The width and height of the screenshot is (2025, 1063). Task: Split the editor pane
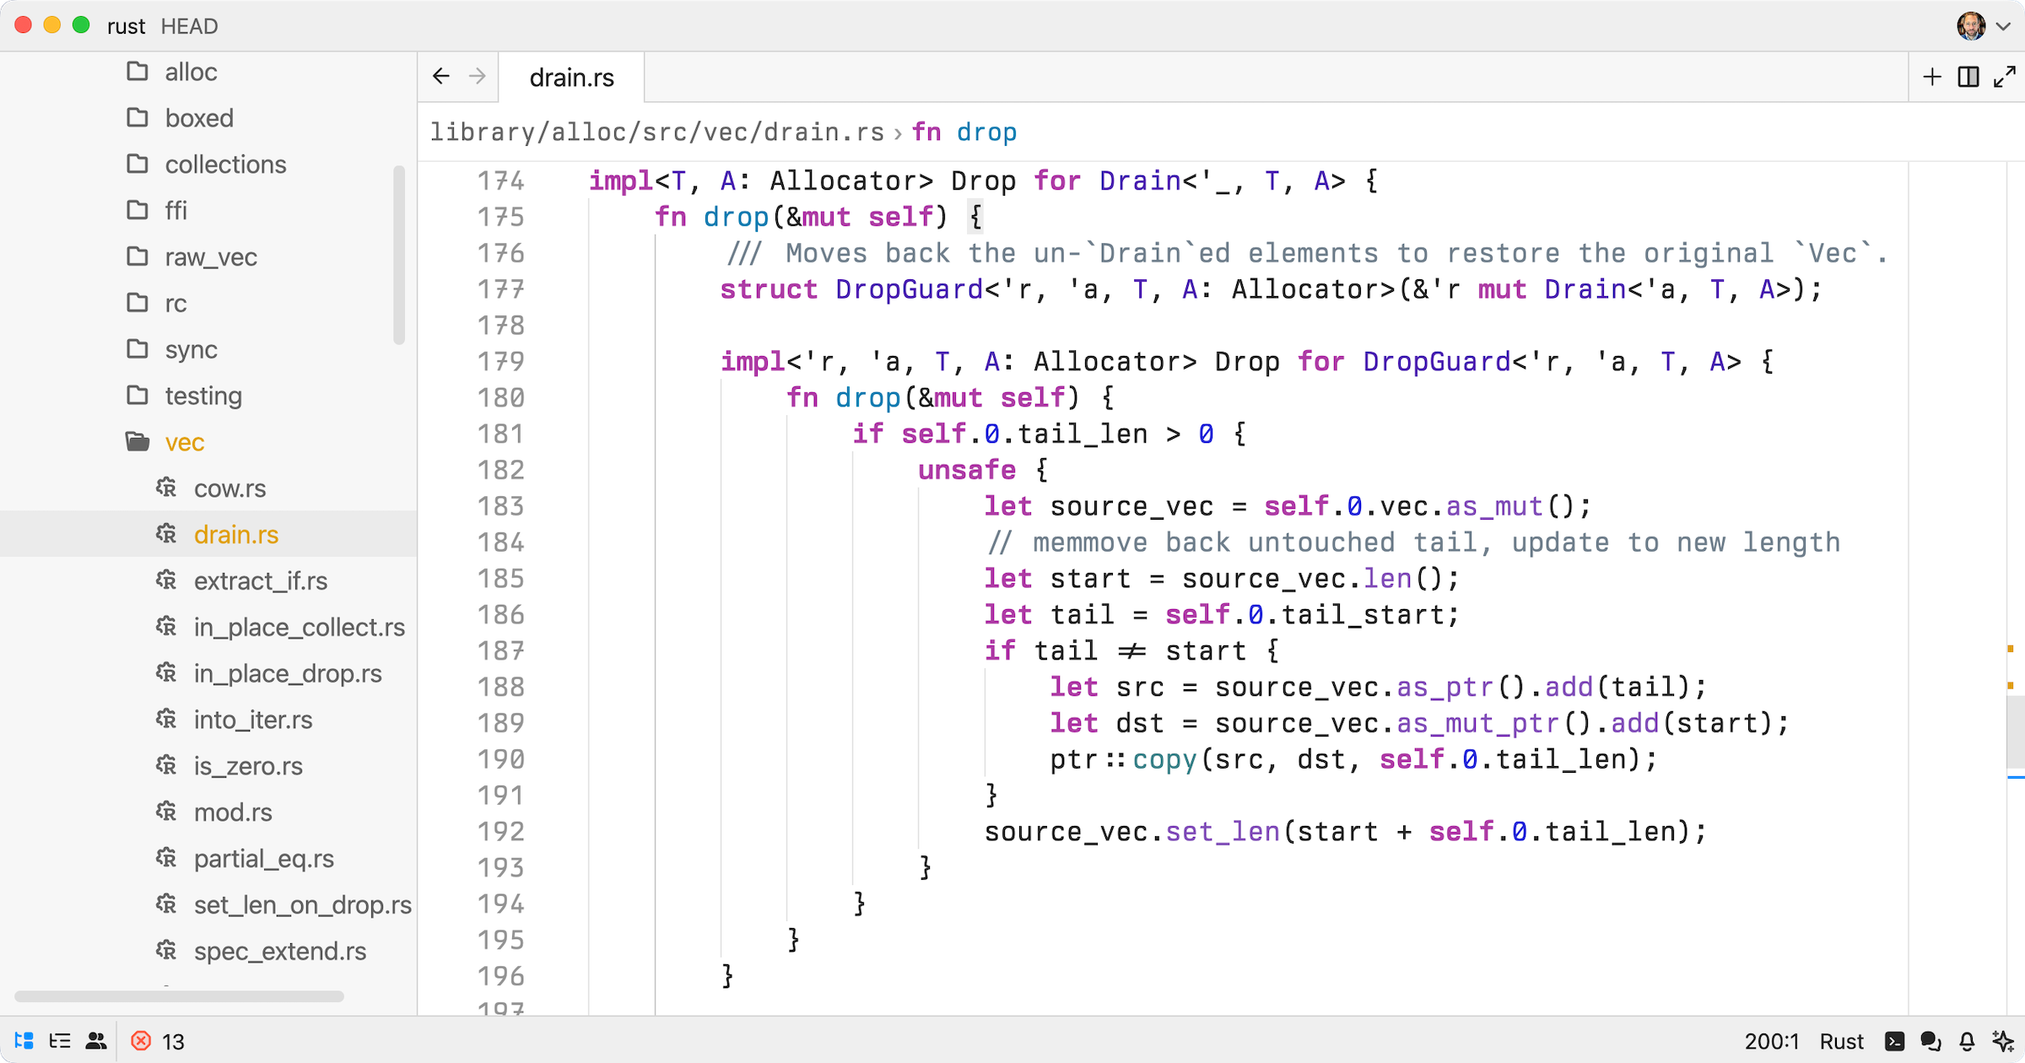[x=1968, y=78]
